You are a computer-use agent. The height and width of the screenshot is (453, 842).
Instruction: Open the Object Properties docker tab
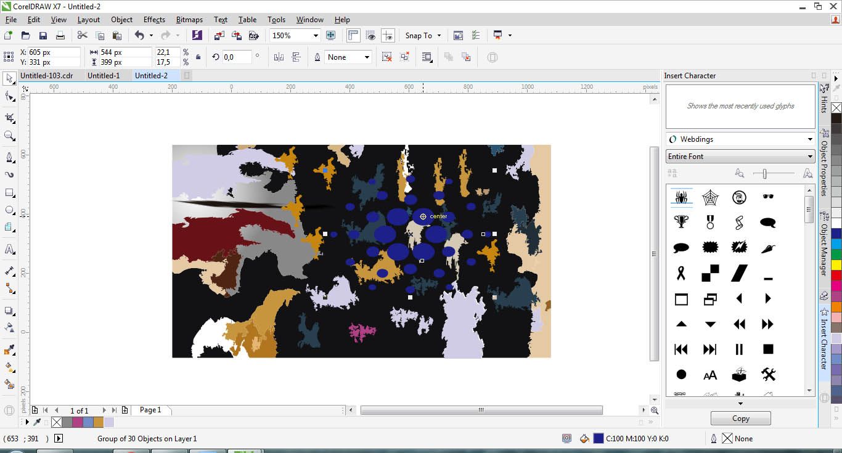click(x=824, y=163)
